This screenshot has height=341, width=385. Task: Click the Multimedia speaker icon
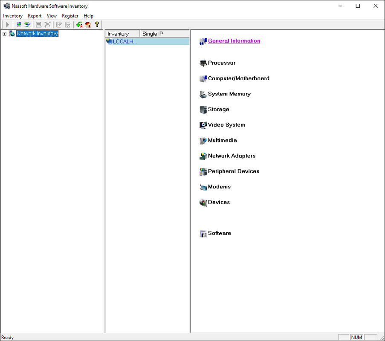click(203, 141)
